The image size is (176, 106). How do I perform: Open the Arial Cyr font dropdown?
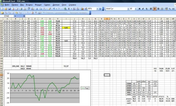click(128, 9)
